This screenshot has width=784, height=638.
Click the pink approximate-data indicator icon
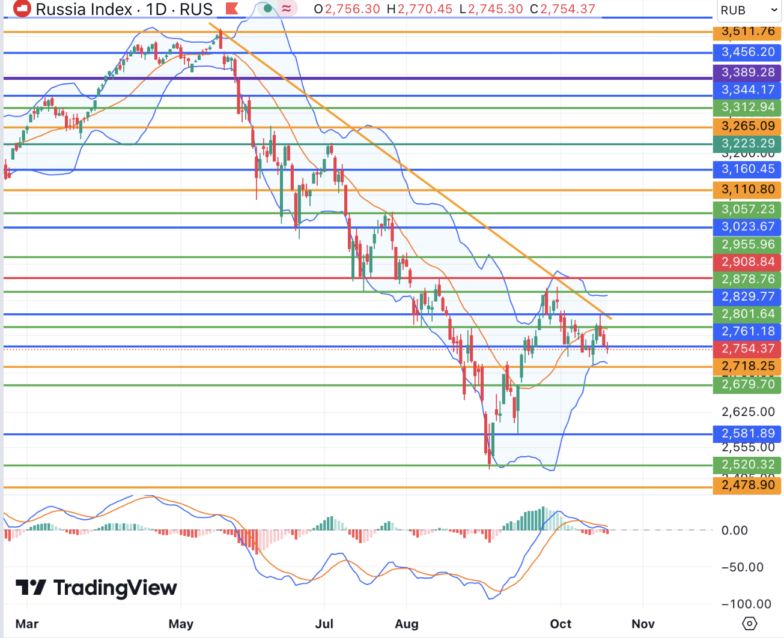pyautogui.click(x=287, y=9)
